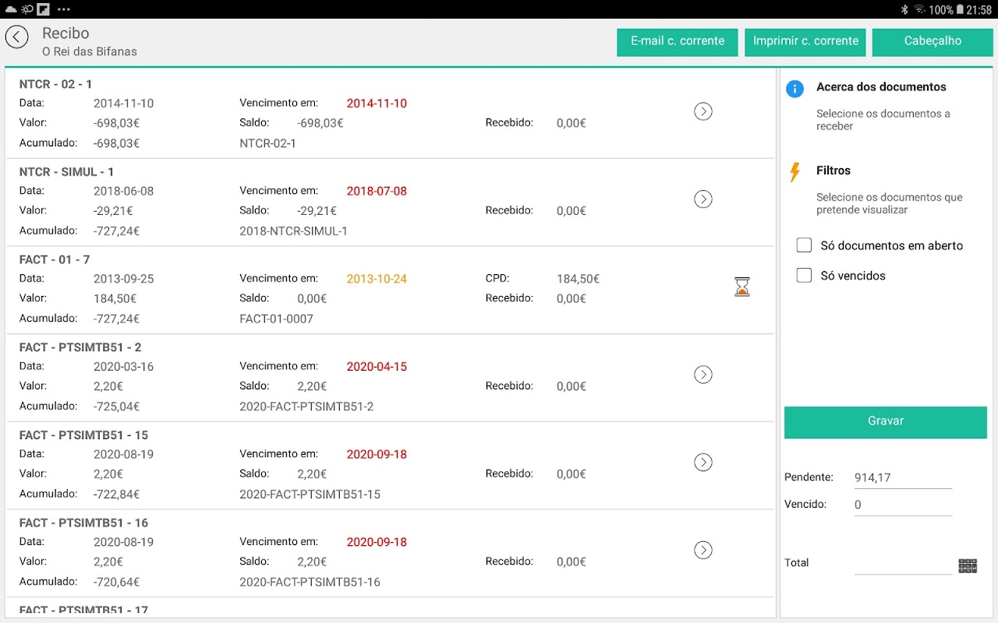Enable 'Só vencidos' checkbox
The width and height of the screenshot is (998, 623).
click(804, 275)
